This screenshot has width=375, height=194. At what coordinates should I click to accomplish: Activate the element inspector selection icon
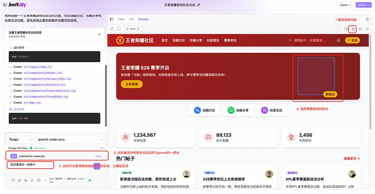(353, 29)
